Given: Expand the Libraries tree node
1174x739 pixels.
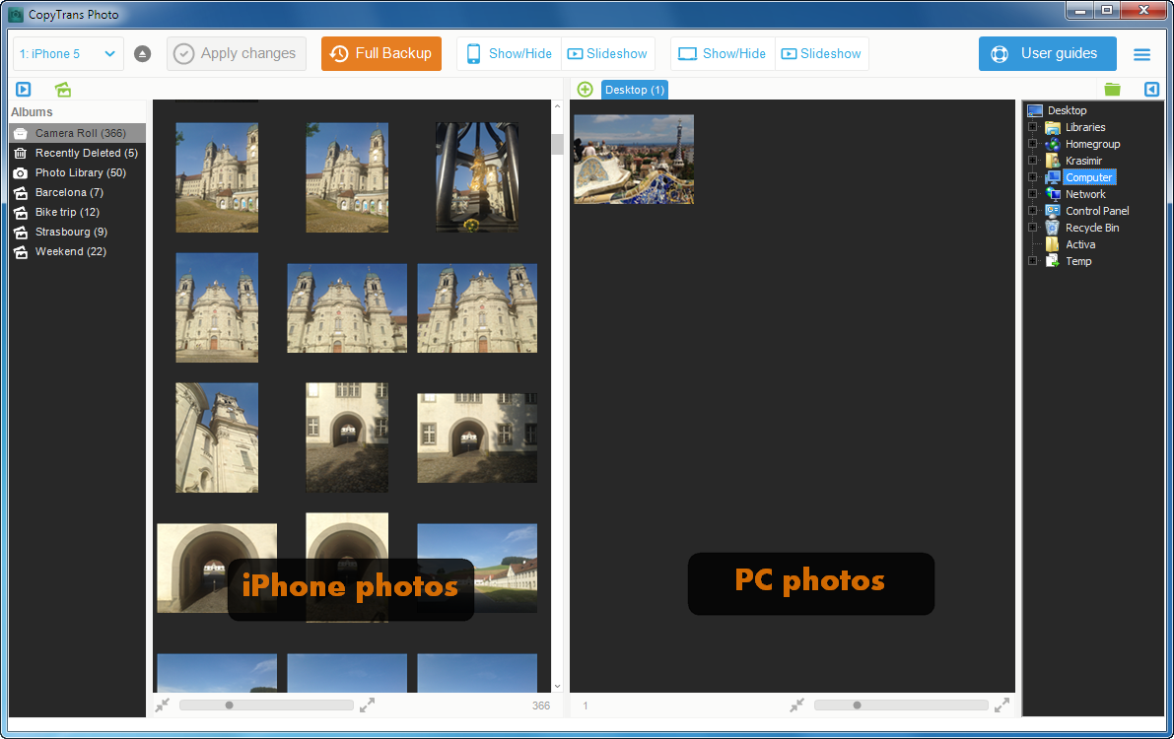Looking at the screenshot, I should [x=1033, y=127].
